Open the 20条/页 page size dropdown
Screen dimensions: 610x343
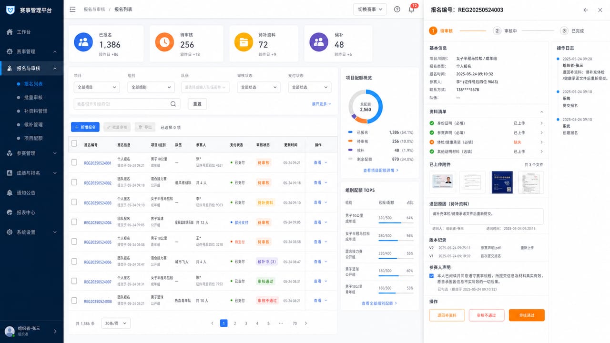point(116,323)
